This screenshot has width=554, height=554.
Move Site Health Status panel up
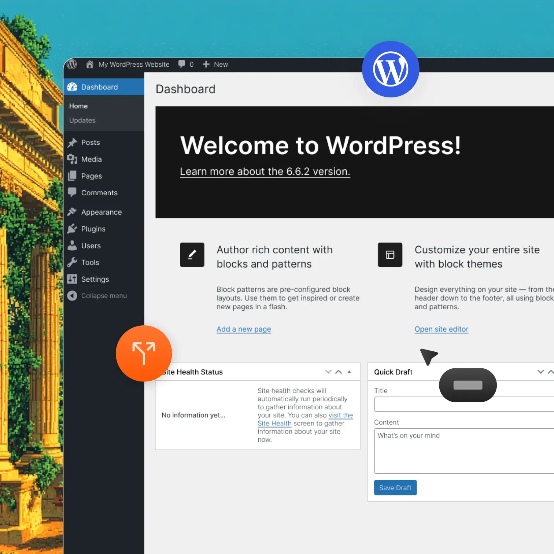coord(339,372)
